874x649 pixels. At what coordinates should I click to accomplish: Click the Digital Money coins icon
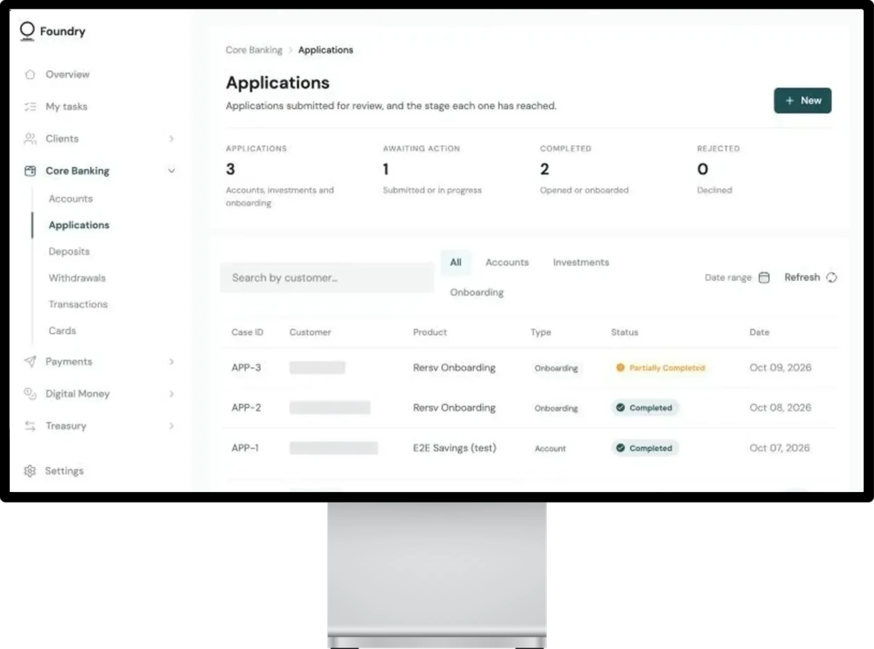[x=30, y=394]
